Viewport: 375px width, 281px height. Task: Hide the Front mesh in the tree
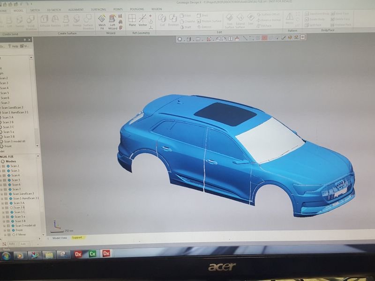click(x=13, y=230)
